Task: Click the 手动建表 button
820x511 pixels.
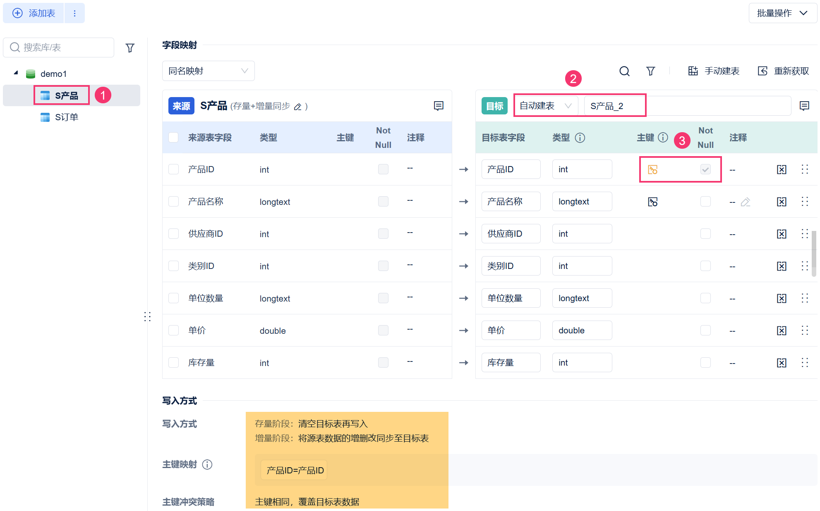Action: 714,71
